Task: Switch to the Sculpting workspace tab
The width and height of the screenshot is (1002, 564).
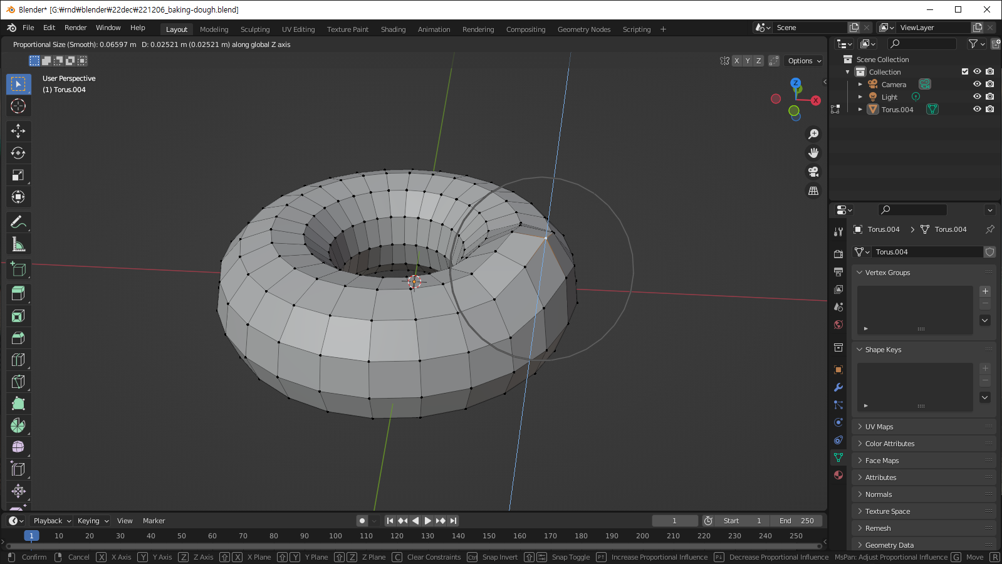Action: [x=255, y=29]
